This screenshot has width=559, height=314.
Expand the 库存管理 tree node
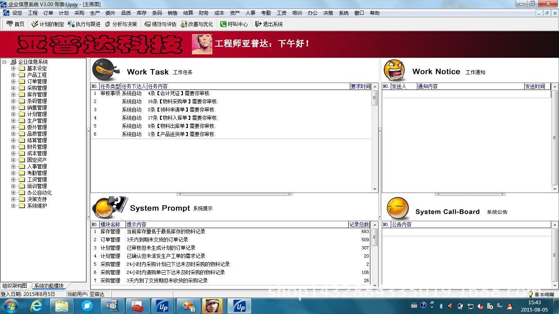14,94
